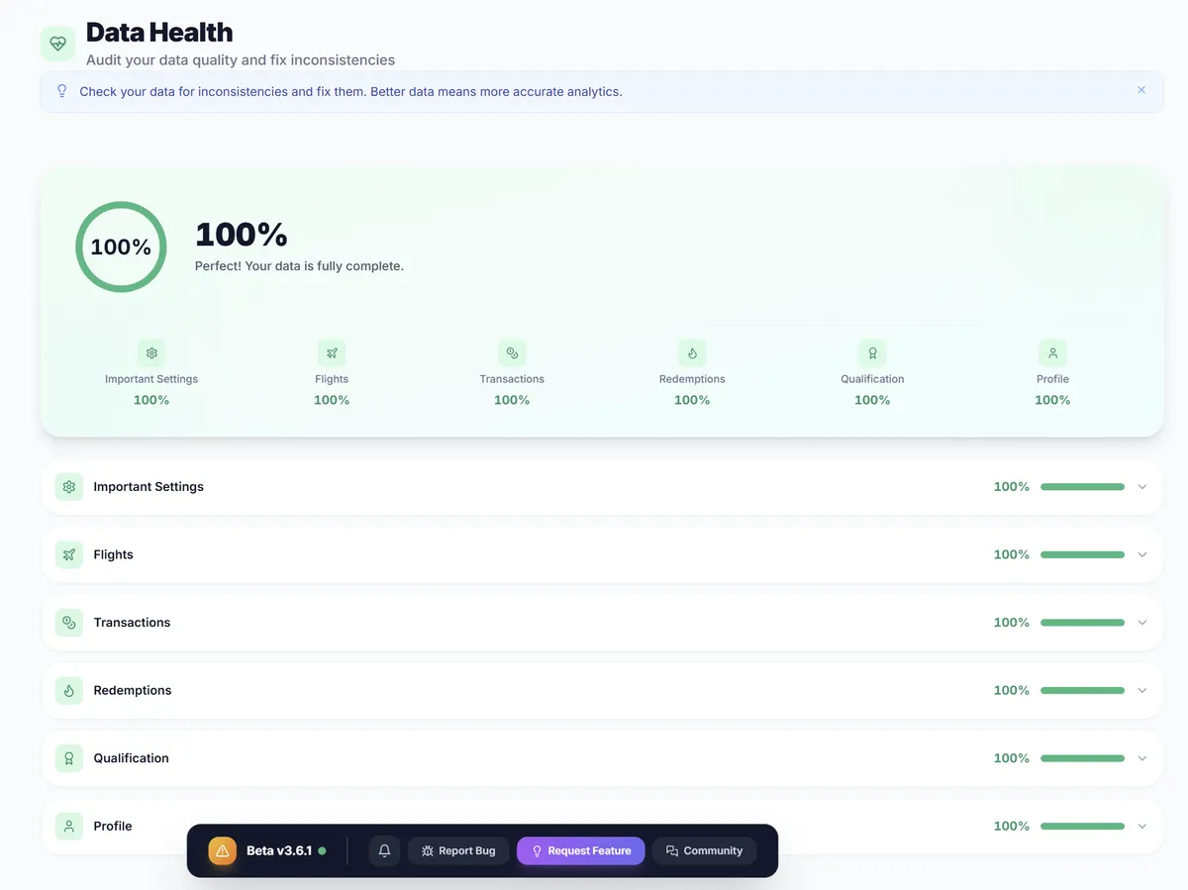The height and width of the screenshot is (890, 1188).
Task: Click the orange Beta warning triangle icon
Action: coord(222,850)
